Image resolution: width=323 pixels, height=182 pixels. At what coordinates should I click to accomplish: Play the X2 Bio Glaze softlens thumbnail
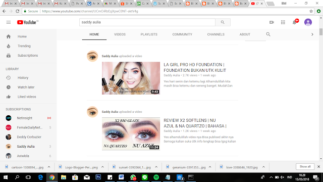tap(131, 134)
